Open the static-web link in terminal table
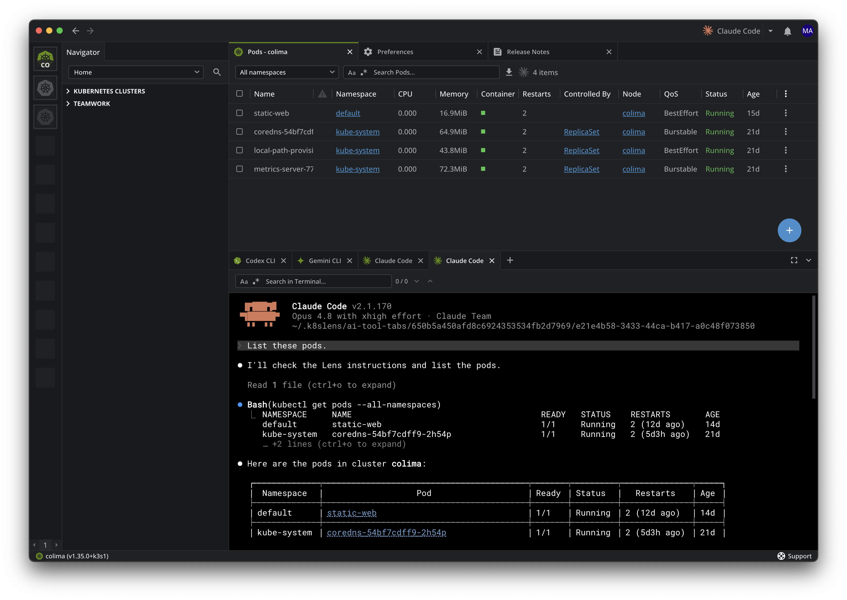The height and width of the screenshot is (600, 847). click(351, 513)
